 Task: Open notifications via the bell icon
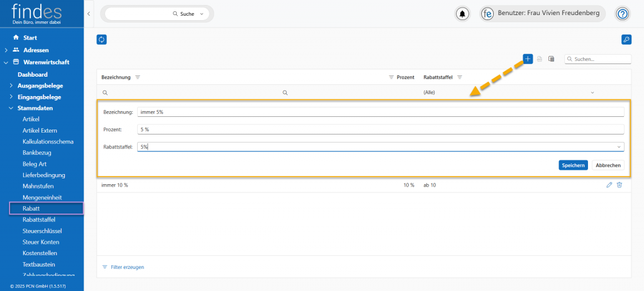[463, 14]
